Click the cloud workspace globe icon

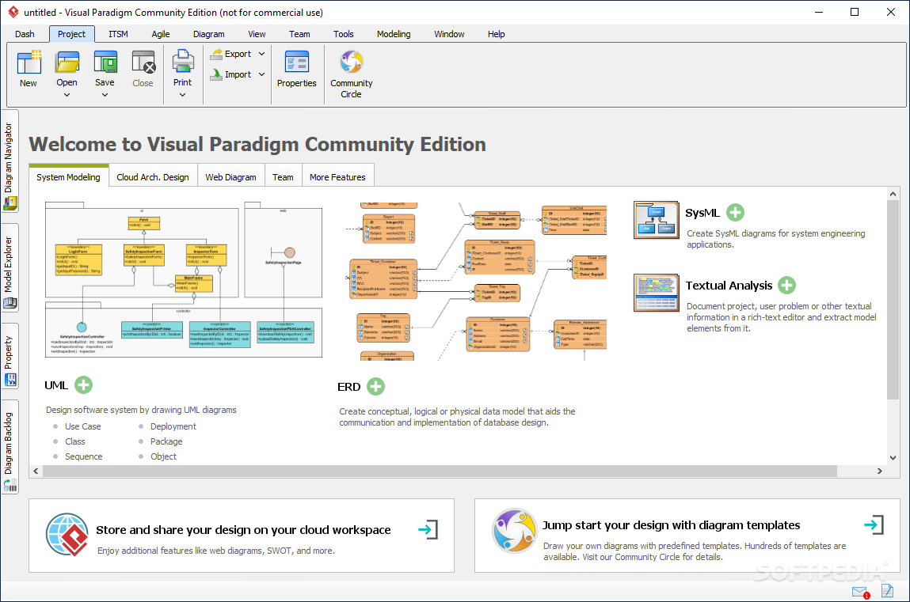[x=67, y=535]
